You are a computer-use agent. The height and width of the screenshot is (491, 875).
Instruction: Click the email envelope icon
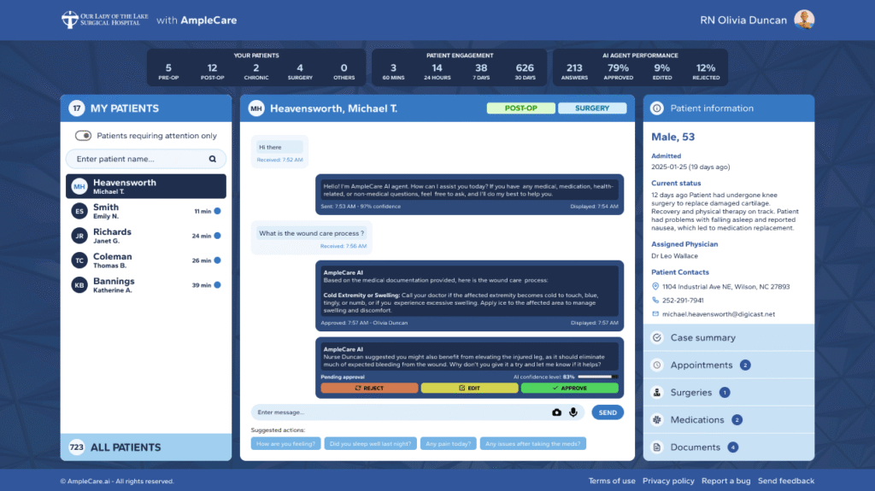(655, 313)
